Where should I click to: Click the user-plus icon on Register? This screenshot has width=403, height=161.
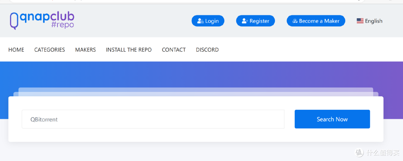coord(245,21)
